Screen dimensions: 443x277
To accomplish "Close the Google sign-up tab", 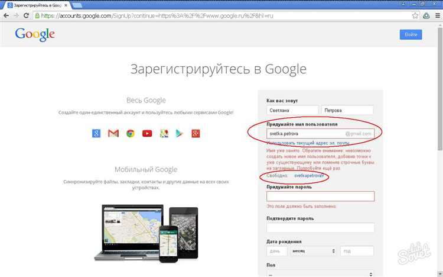I will coord(66,5).
